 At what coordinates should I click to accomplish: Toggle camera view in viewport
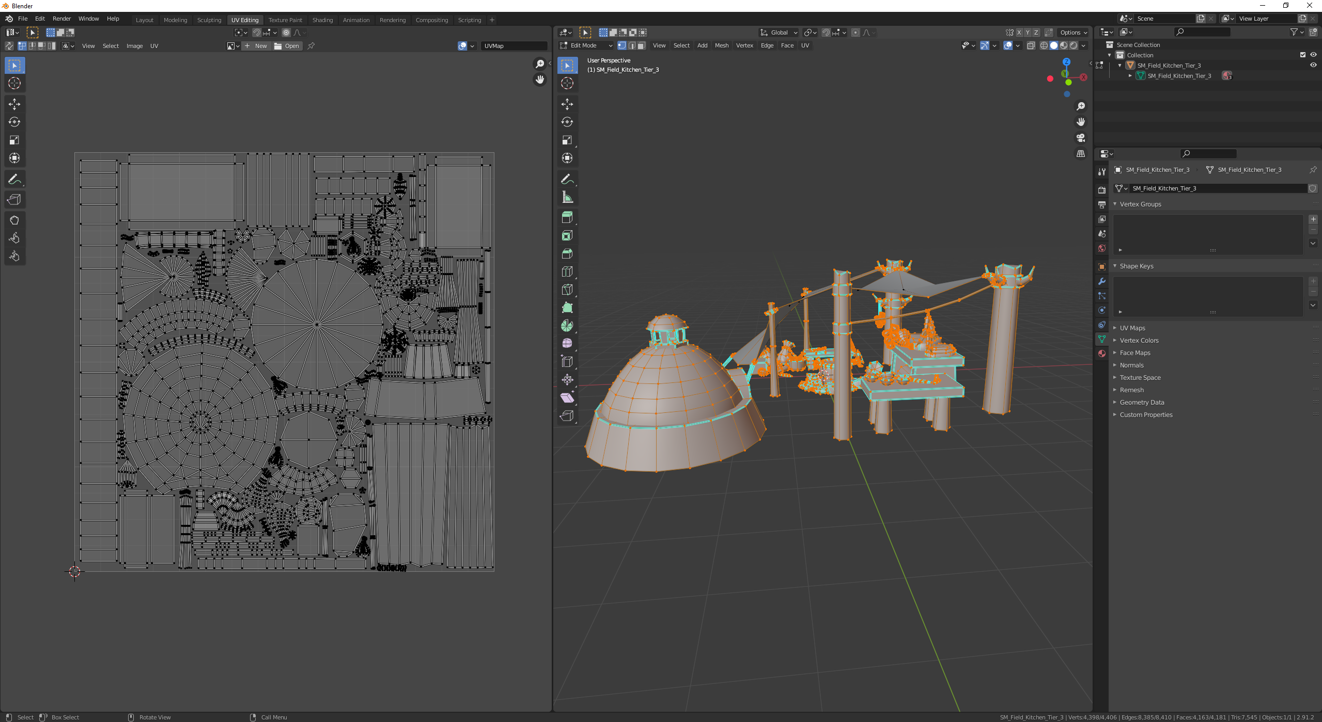tap(1081, 138)
